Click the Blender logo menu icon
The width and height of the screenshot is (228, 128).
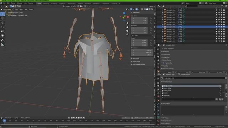pos(1,3)
